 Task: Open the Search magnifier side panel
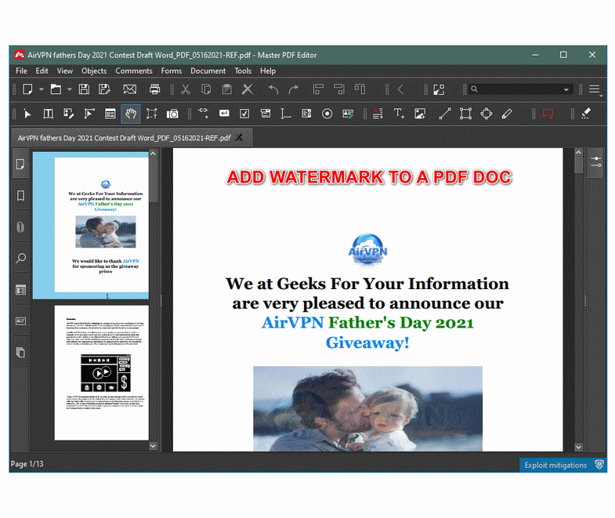coord(21,258)
